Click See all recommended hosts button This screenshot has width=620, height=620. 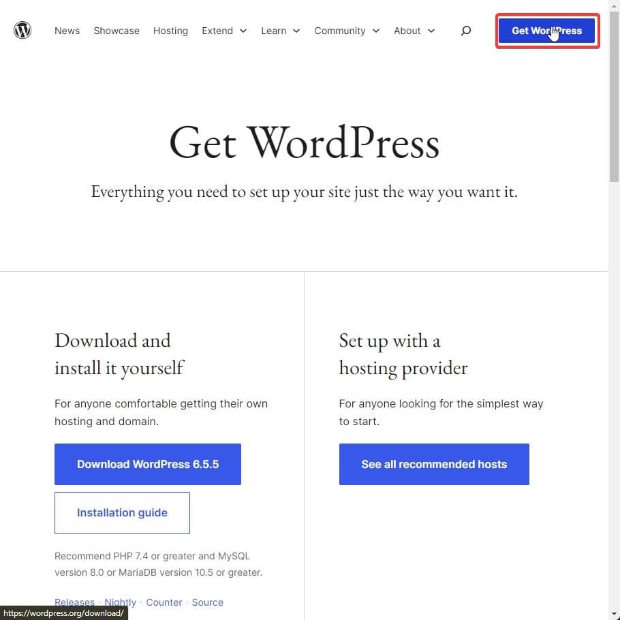(x=434, y=464)
